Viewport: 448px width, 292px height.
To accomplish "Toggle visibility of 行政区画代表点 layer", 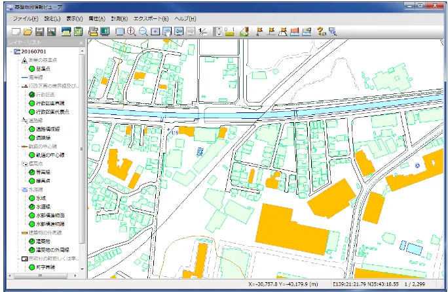I will [x=32, y=112].
